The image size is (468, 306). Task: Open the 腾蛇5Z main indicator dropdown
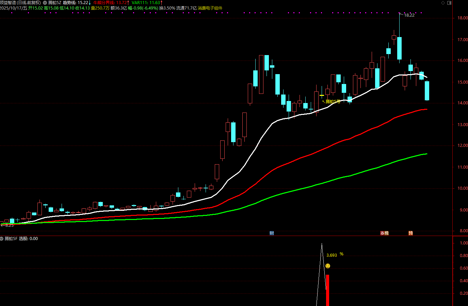click(45, 3)
